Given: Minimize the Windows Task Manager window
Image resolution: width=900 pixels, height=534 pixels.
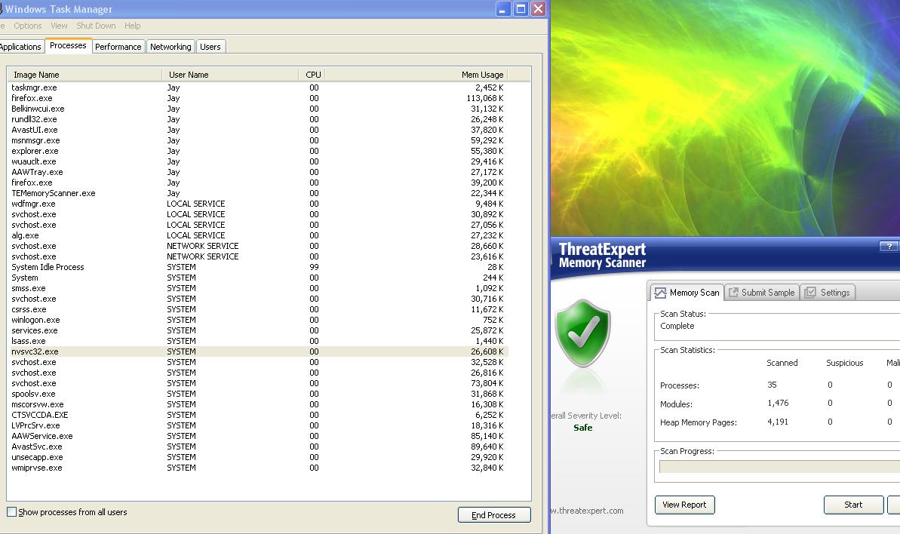Looking at the screenshot, I should click(503, 9).
